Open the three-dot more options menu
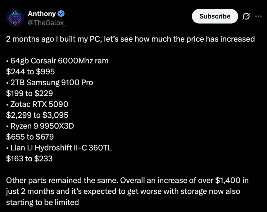Screen dimensions: 267x212 (x=258, y=16)
